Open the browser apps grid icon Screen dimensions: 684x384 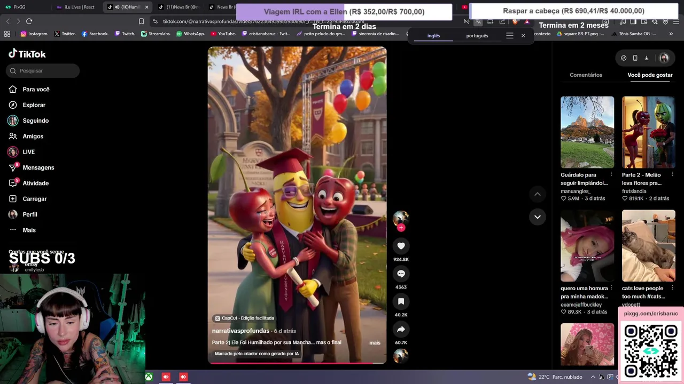[x=7, y=34]
